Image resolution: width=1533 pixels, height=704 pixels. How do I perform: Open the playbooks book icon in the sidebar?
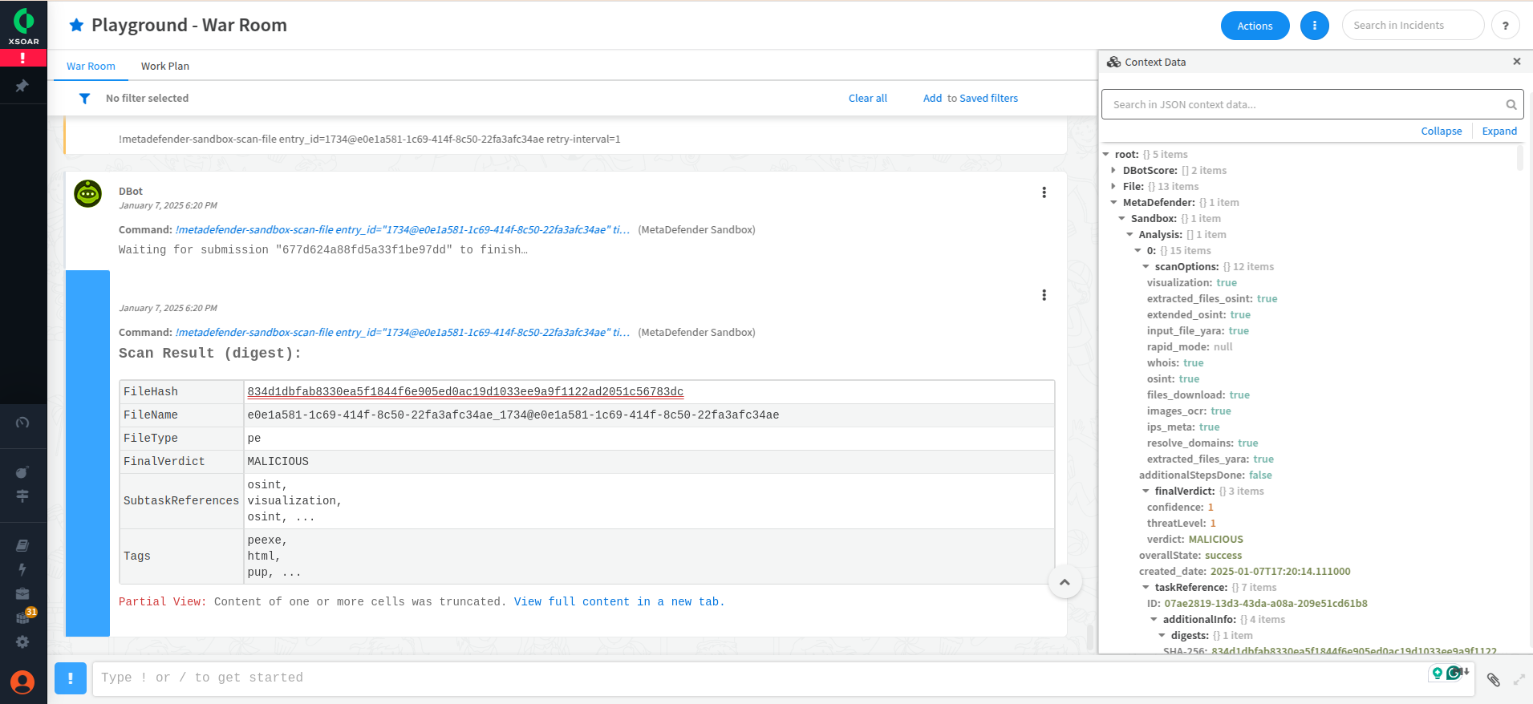click(x=22, y=545)
